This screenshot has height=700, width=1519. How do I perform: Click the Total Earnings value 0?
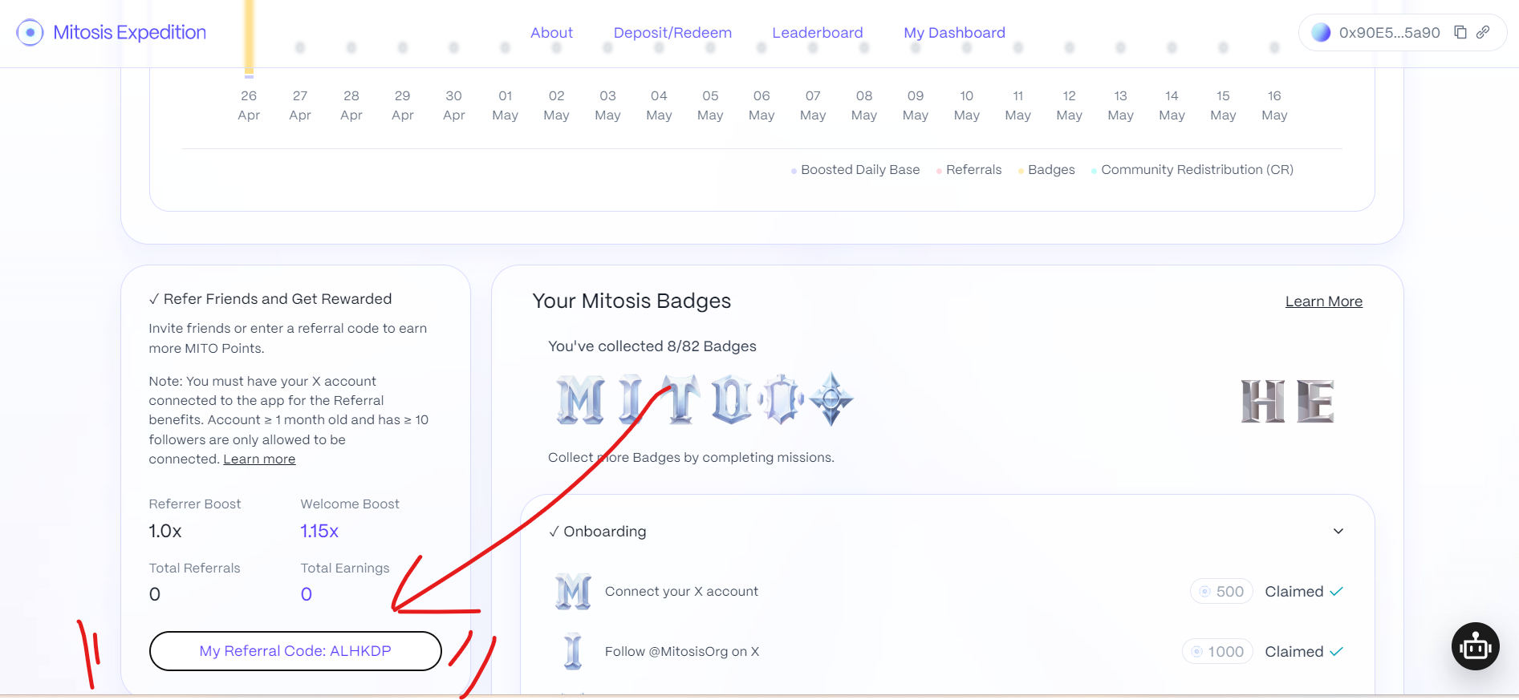click(307, 595)
